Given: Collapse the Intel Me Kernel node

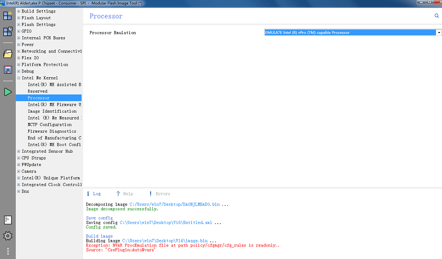Looking at the screenshot, I should (x=18, y=78).
